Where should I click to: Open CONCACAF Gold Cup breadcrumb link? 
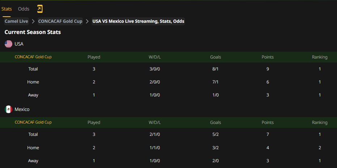pos(60,21)
